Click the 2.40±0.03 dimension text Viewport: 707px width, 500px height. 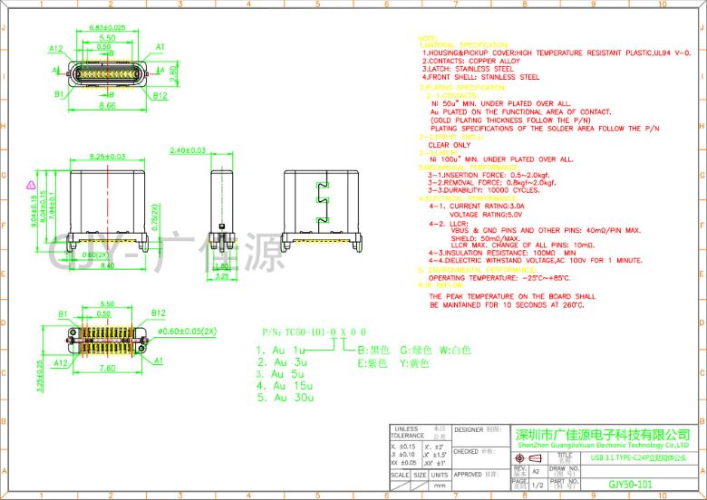pos(188,150)
